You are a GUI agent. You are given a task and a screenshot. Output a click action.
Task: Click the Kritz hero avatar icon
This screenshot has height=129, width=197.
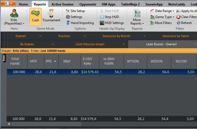[x=14, y=13]
